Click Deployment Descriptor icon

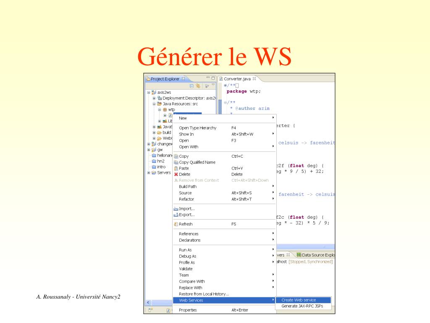pos(159,98)
